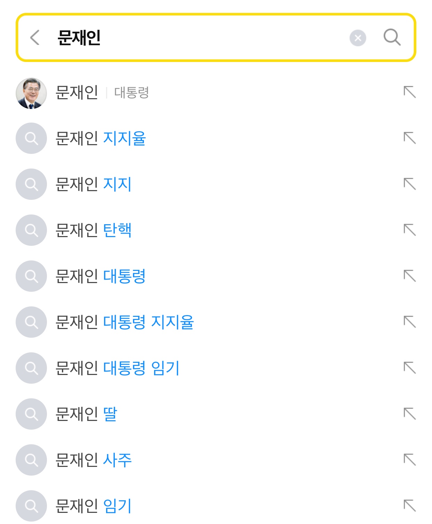Click the magnifier search button
Screen dimensions: 432x524
point(392,37)
